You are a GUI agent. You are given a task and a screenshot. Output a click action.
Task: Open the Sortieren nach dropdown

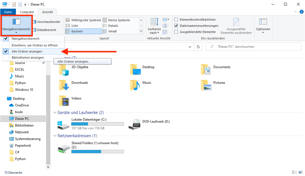point(154,26)
